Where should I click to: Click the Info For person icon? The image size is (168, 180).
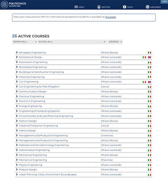tap(99, 7)
